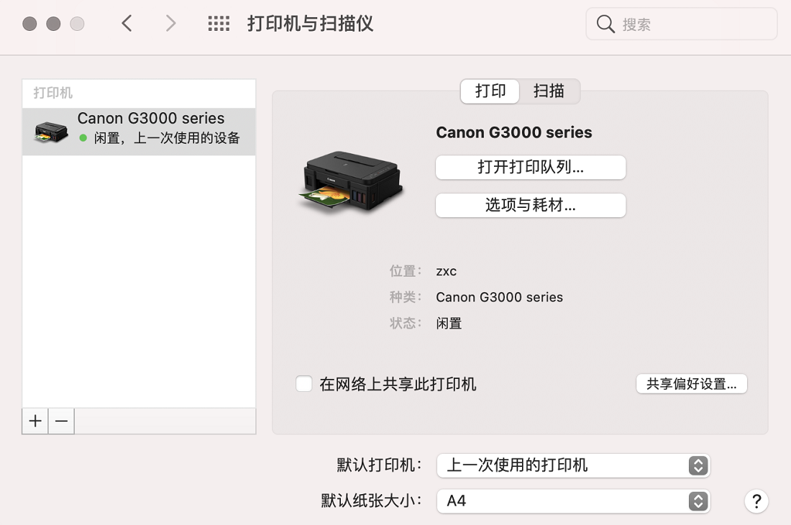Switch to the 扫描 tab
The width and height of the screenshot is (791, 525).
549,91
